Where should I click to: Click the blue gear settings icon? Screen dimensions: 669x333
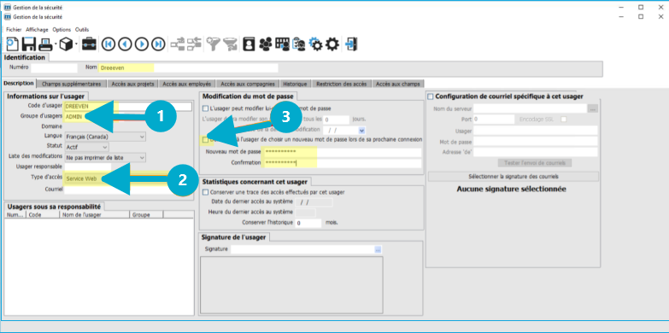315,44
